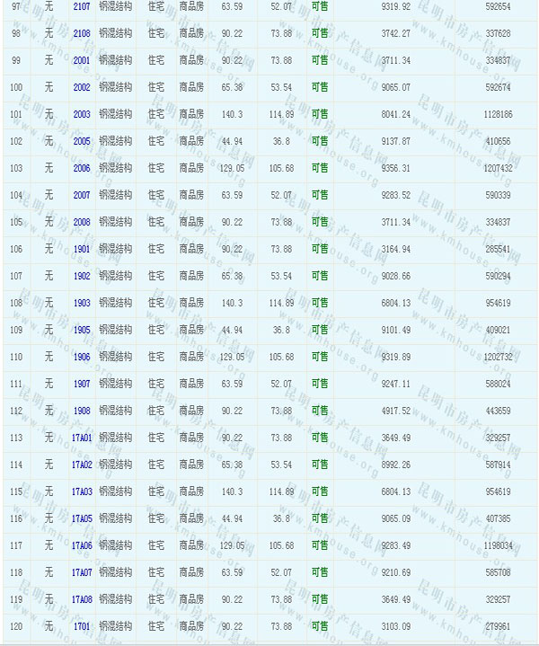View room 17A08 link
The image size is (539, 646).
tap(82, 599)
